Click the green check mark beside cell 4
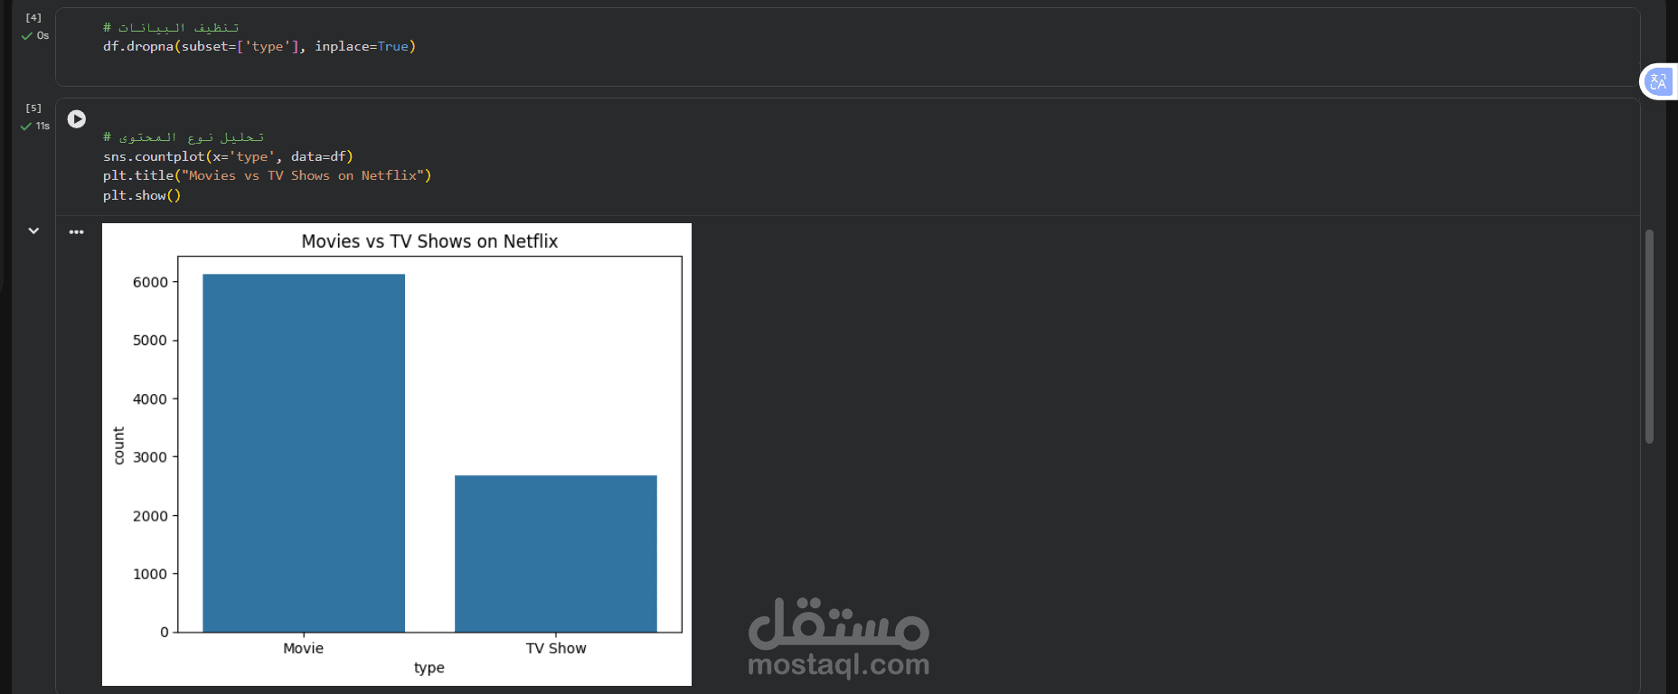Image resolution: width=1678 pixels, height=694 pixels. [26, 36]
